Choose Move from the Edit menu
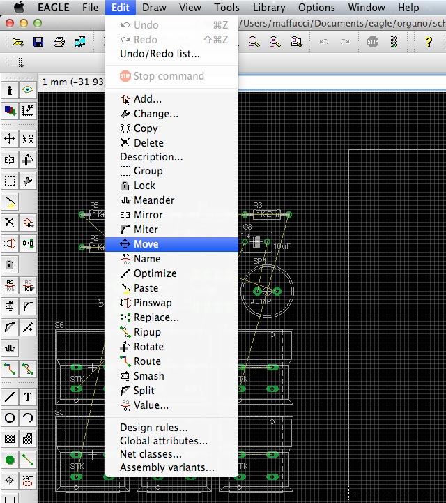Viewport: 446px width, 503px height. click(146, 244)
